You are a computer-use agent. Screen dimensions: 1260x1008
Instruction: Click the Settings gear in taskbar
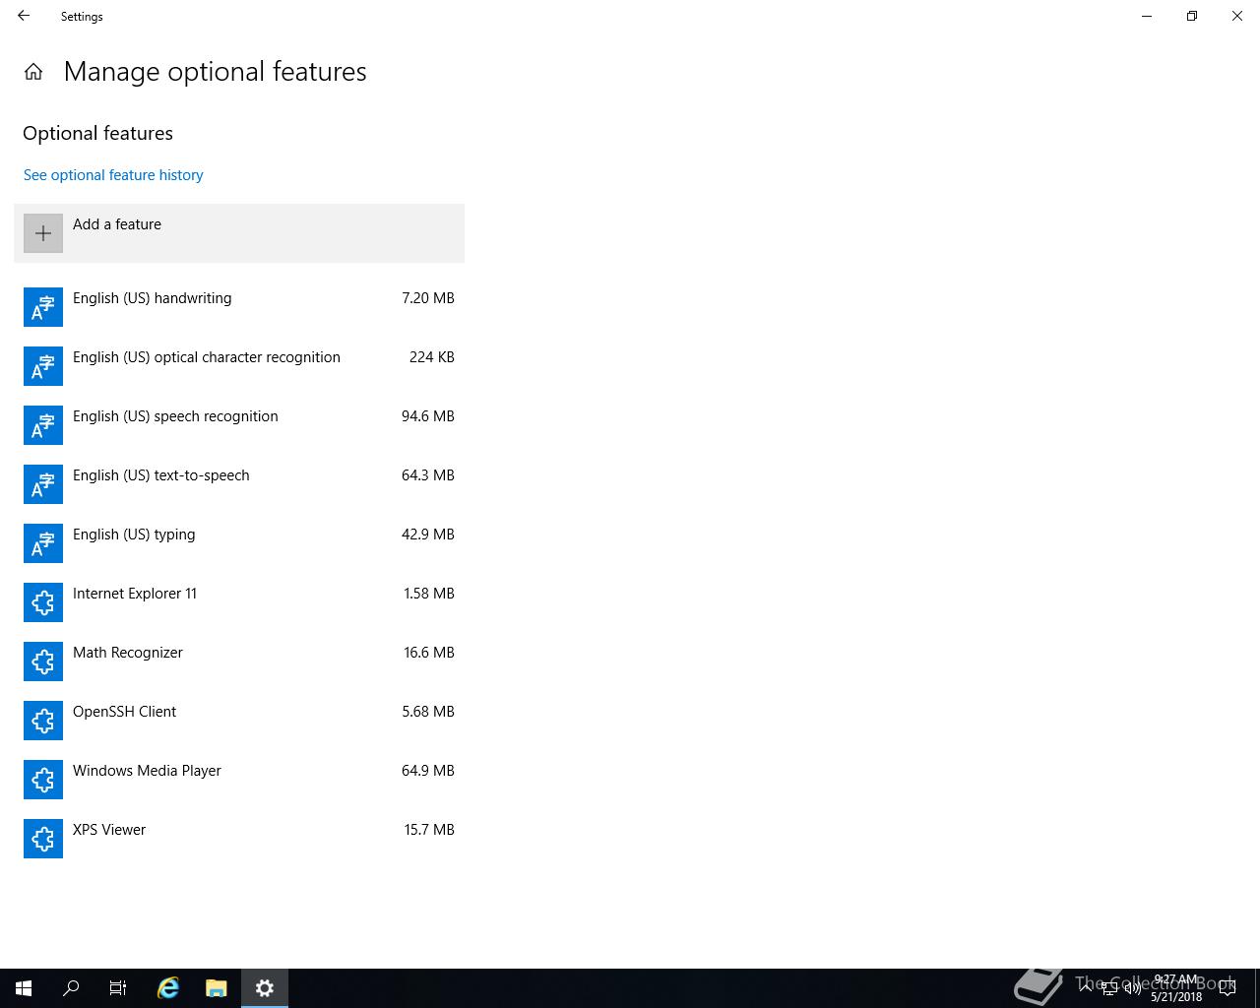click(x=265, y=988)
